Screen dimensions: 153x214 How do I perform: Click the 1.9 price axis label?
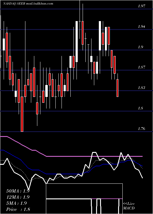[x=140, y=47]
